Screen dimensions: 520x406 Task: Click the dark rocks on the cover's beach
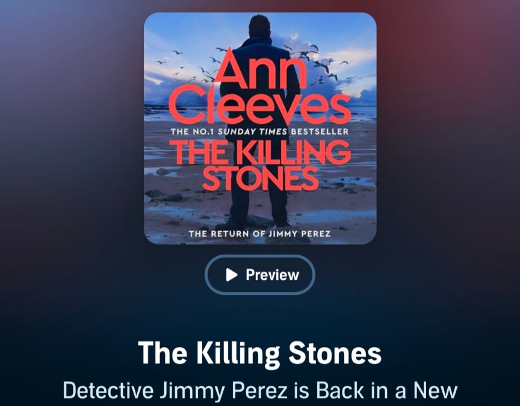pyautogui.click(x=164, y=195)
